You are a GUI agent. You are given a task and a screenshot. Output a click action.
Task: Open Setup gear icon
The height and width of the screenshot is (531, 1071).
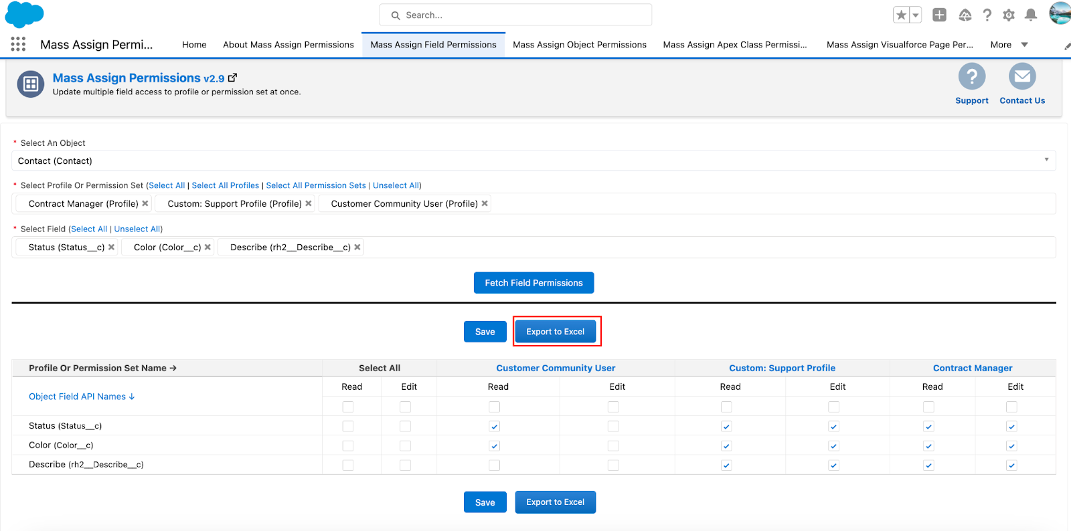click(1009, 15)
